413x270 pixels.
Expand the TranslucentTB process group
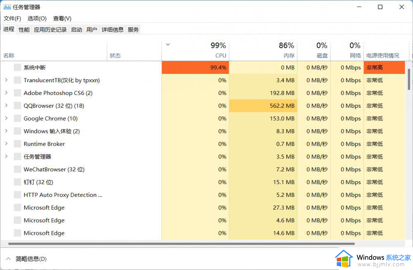click(x=6, y=80)
